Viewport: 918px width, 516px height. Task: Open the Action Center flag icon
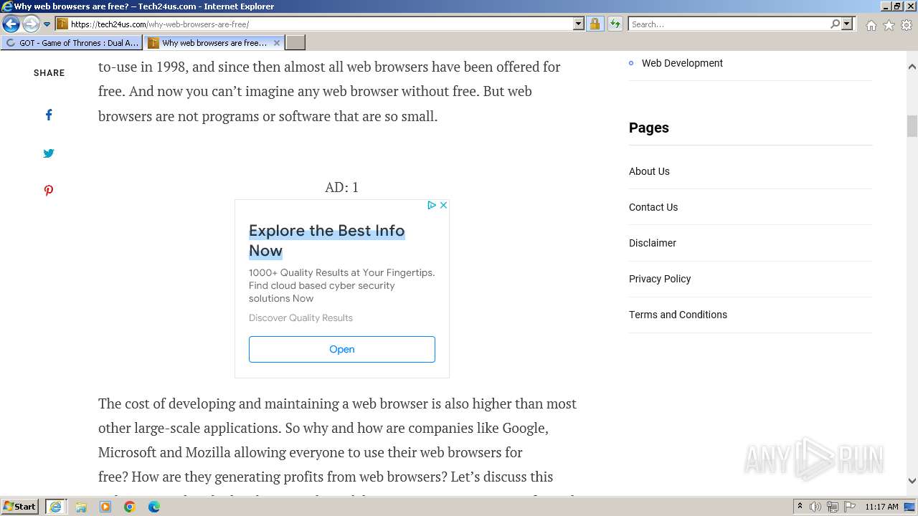tap(849, 507)
